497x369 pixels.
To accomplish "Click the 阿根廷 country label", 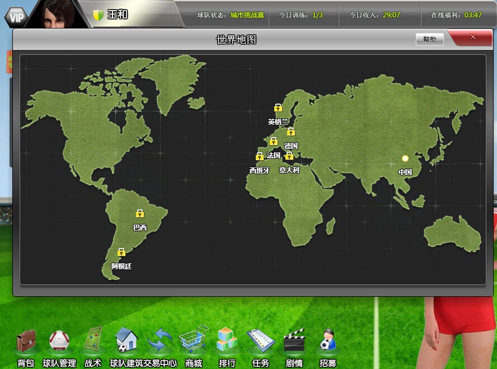I will pyautogui.click(x=121, y=267).
